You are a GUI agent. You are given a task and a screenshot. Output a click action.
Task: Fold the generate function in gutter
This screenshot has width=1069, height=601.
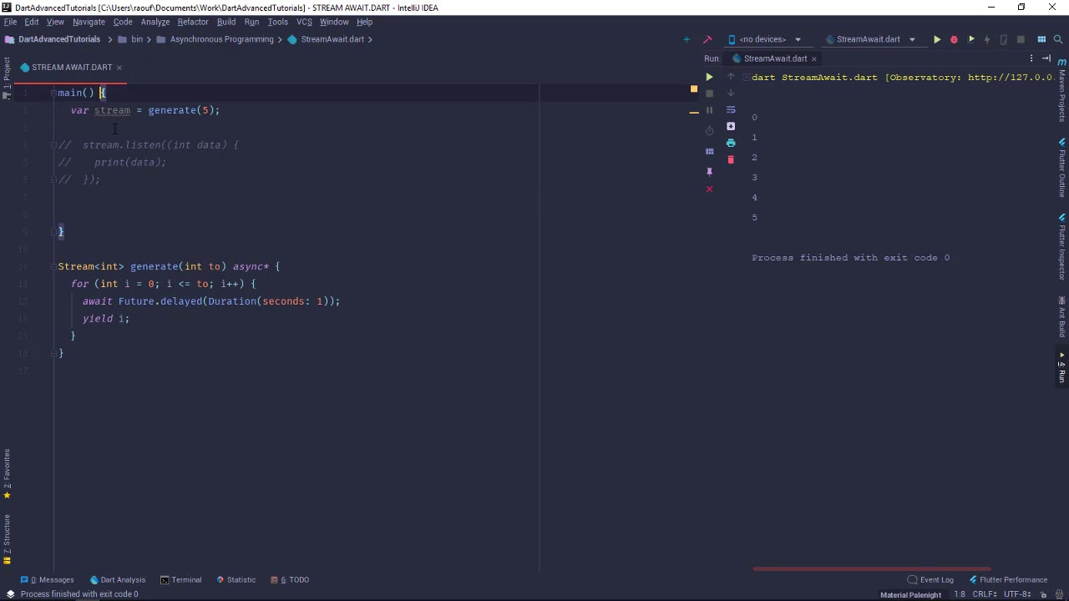click(53, 266)
